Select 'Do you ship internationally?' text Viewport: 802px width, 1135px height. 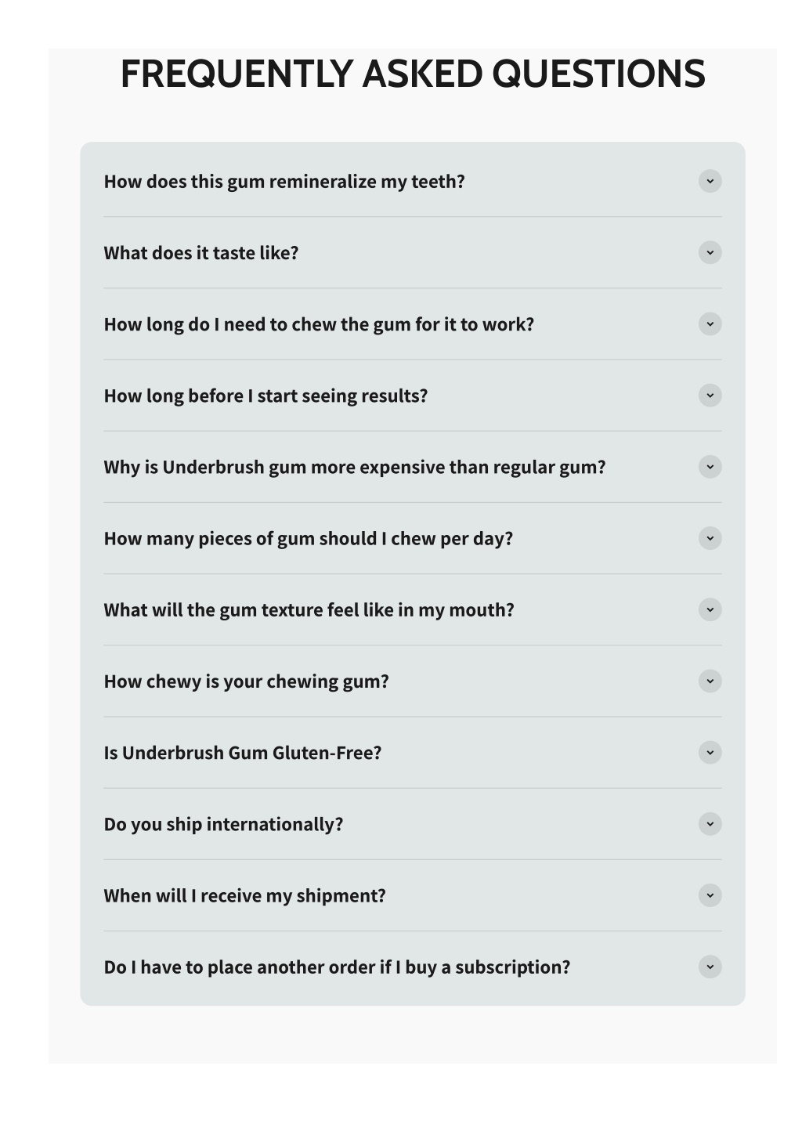(x=223, y=825)
